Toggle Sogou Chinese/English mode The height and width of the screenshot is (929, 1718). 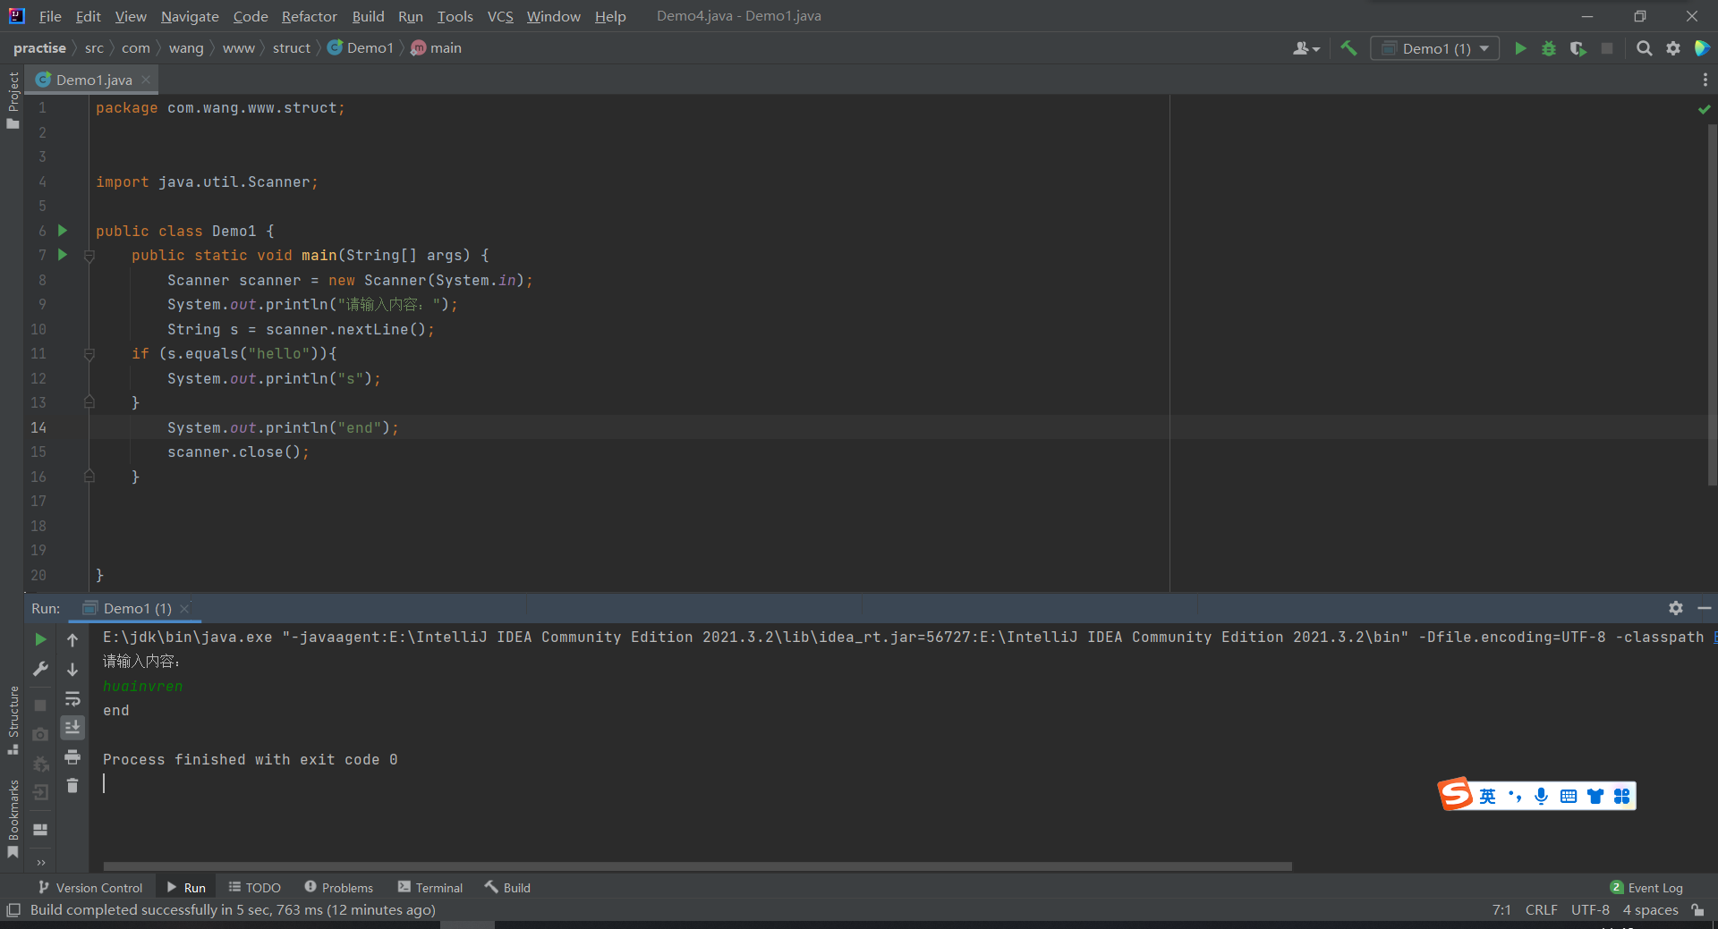click(x=1487, y=796)
